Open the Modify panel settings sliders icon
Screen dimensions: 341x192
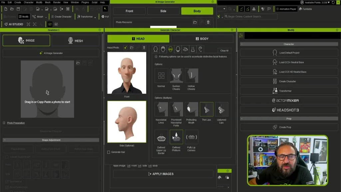click(x=241, y=35)
